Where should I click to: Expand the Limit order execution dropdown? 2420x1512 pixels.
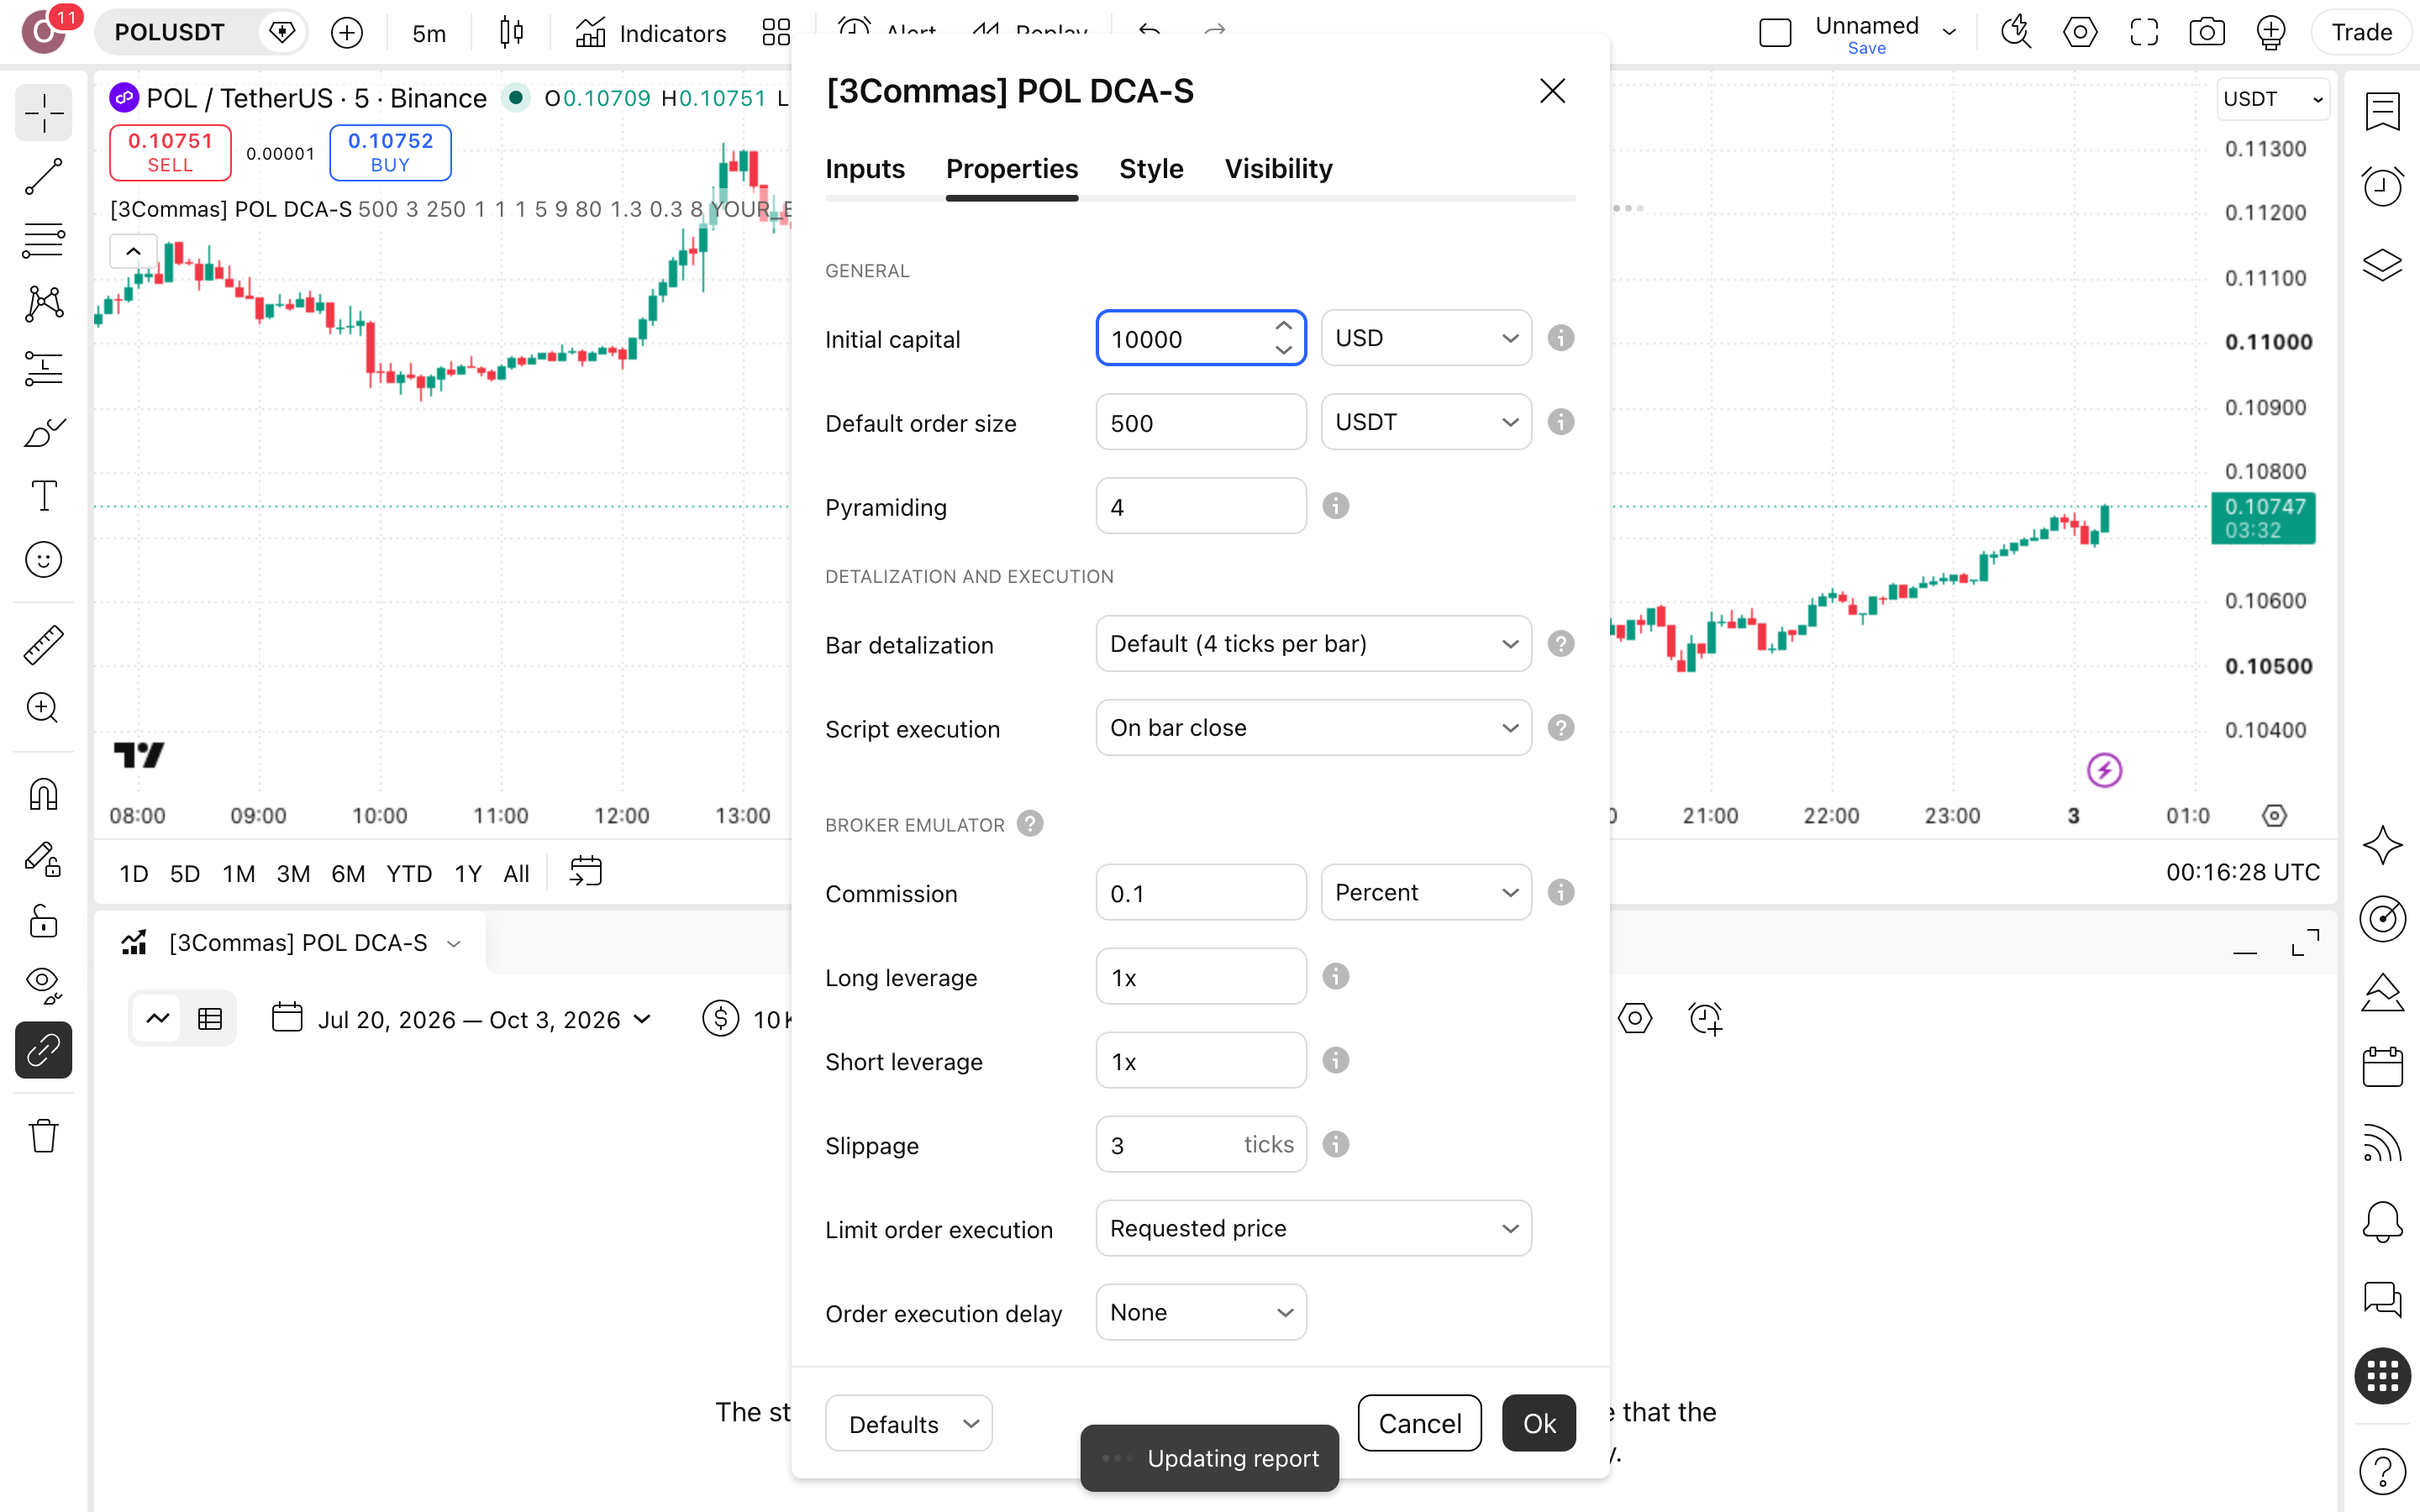coord(1313,1228)
